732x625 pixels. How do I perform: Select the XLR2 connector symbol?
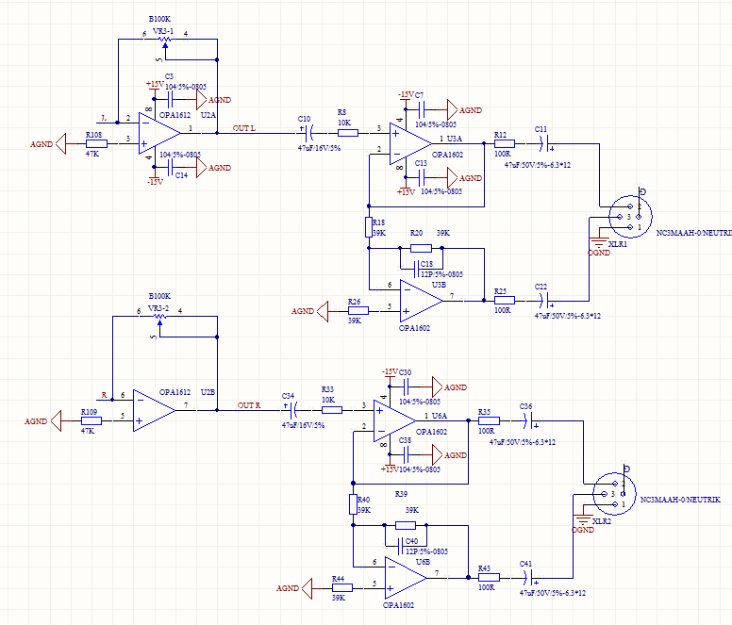614,493
